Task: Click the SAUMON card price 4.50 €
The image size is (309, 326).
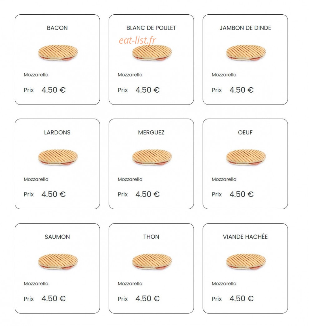Action: pyautogui.click(x=53, y=299)
